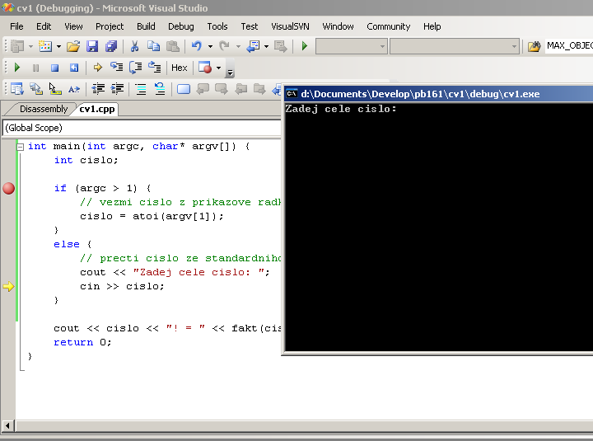Cut selection with the scissors icon

coord(134,46)
